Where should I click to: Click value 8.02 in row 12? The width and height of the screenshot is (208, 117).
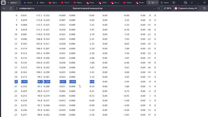[127, 44]
